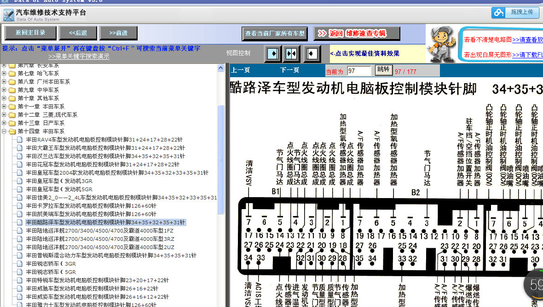Screen dimensions: 543x307
Task: Open 陆地巡洋舰 2UZ entry
Action: (x=100, y=247)
